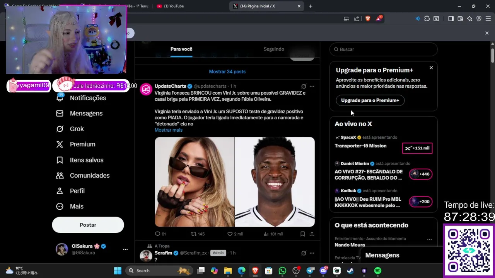This screenshot has height=278, width=495.
Task: Open Spotify from the taskbar
Action: [x=378, y=271]
